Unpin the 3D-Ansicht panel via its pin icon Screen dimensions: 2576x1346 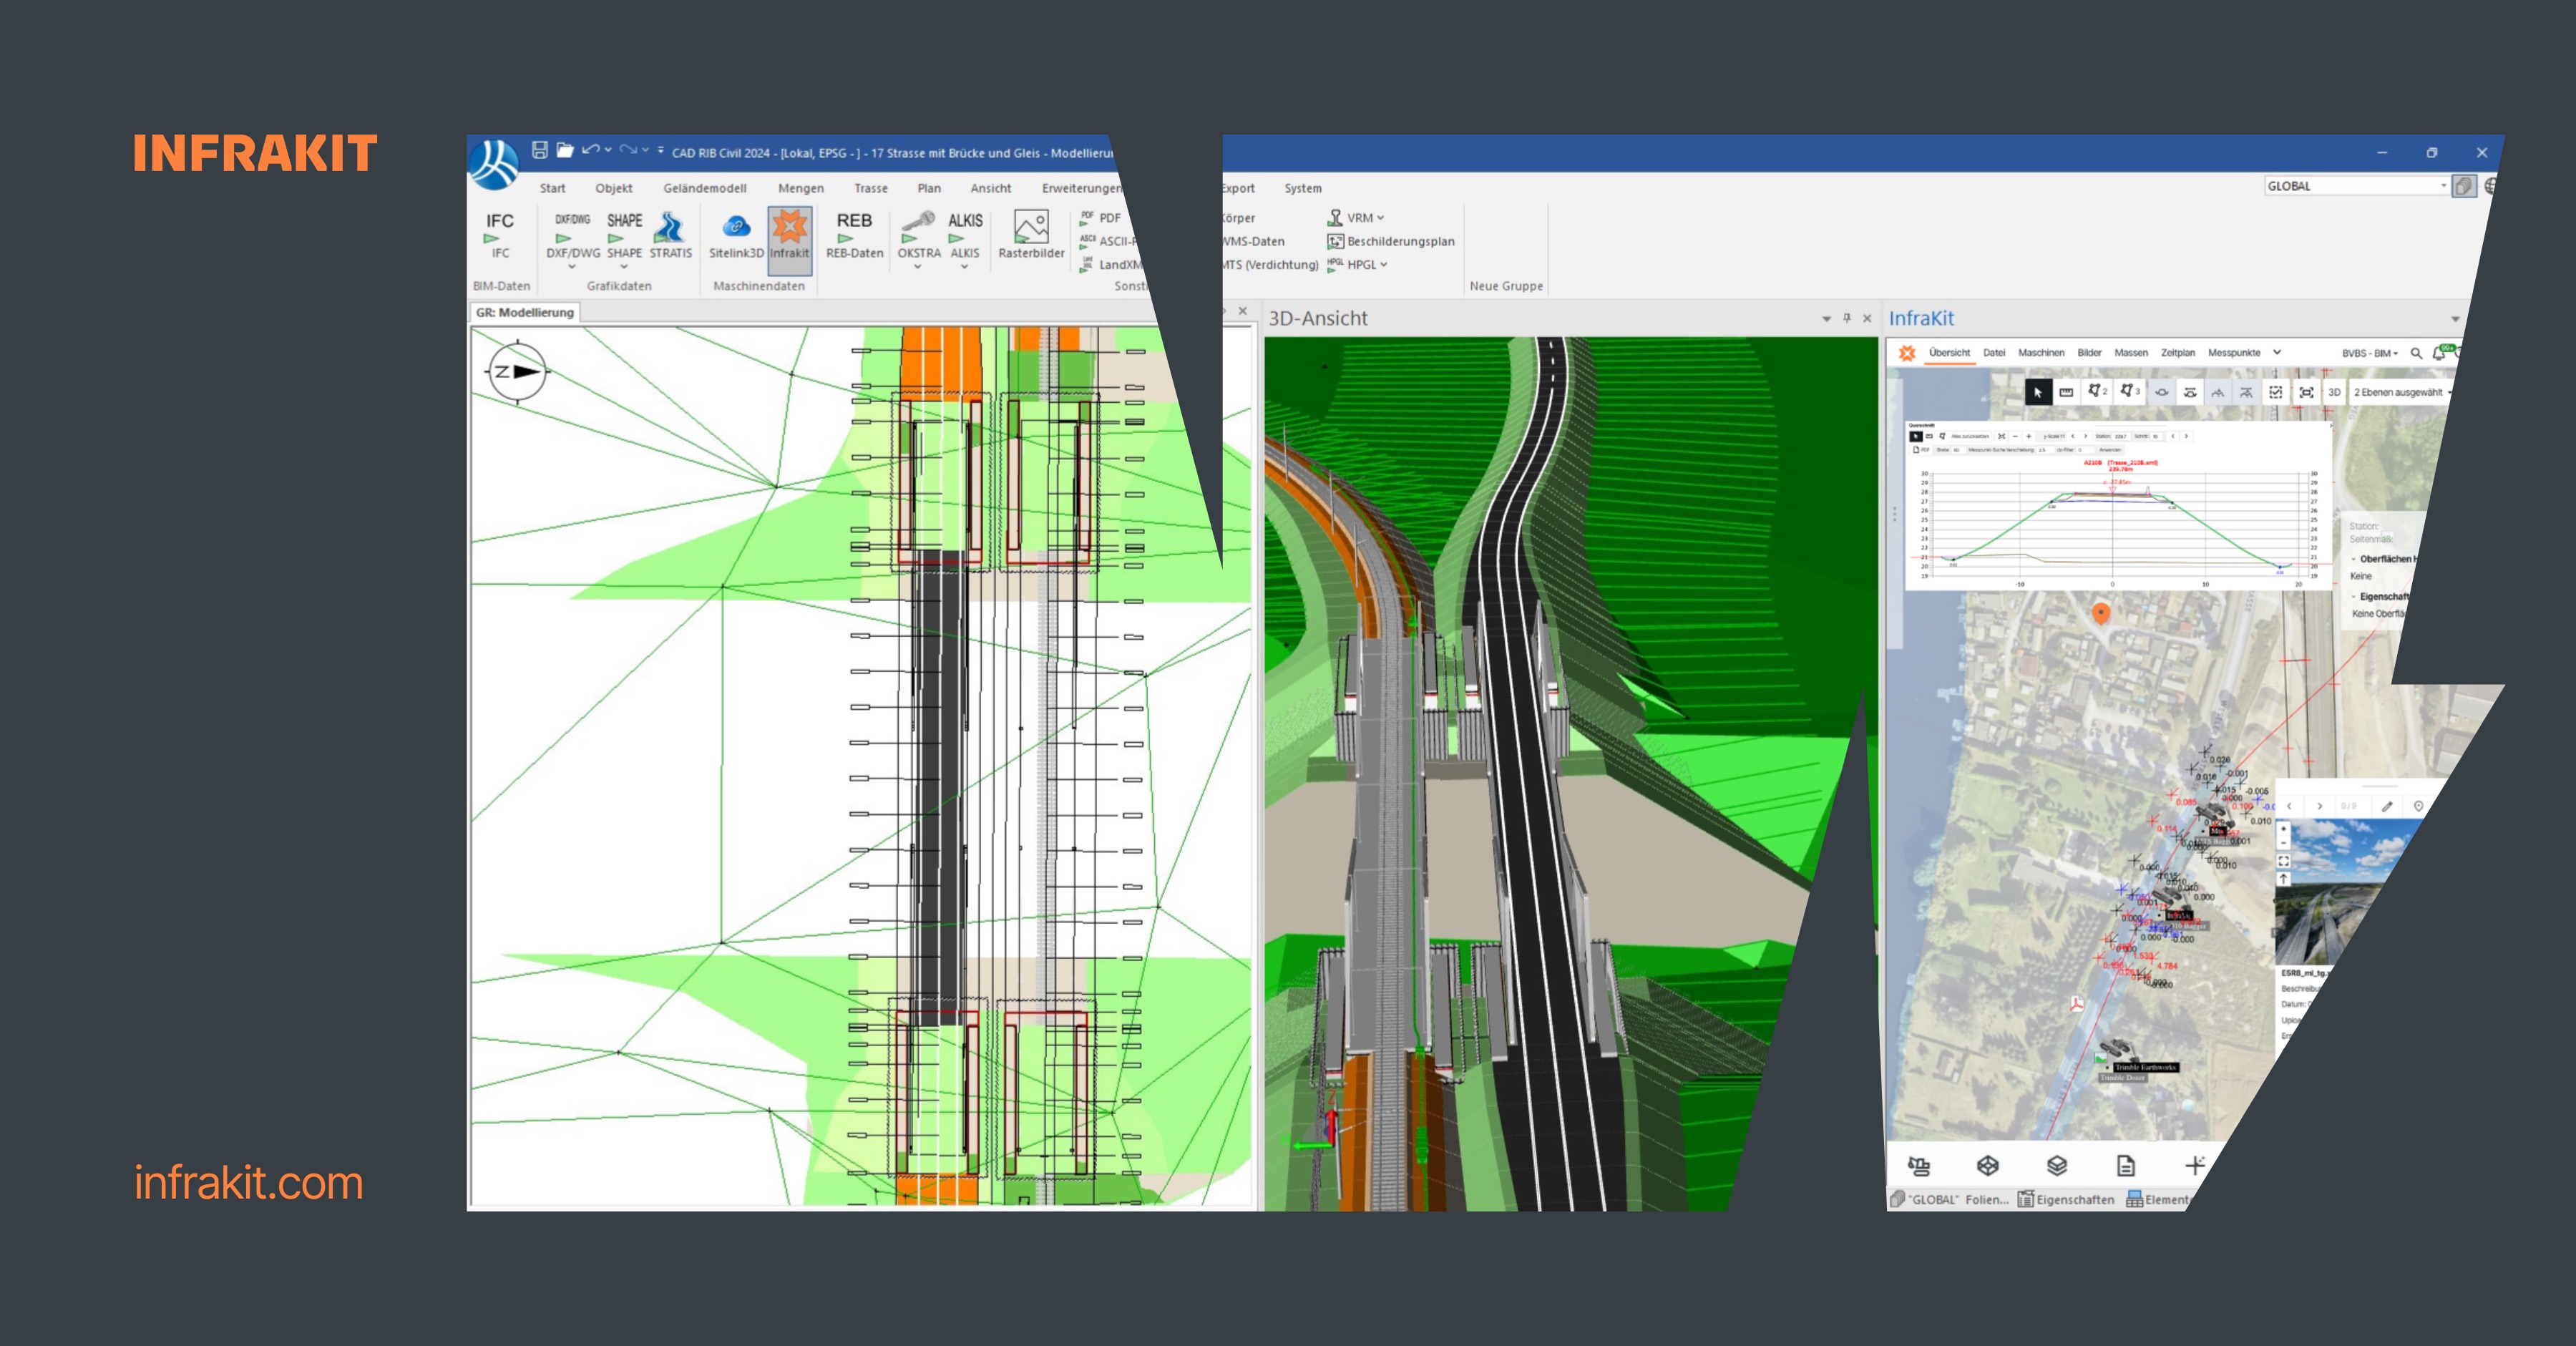[1846, 318]
